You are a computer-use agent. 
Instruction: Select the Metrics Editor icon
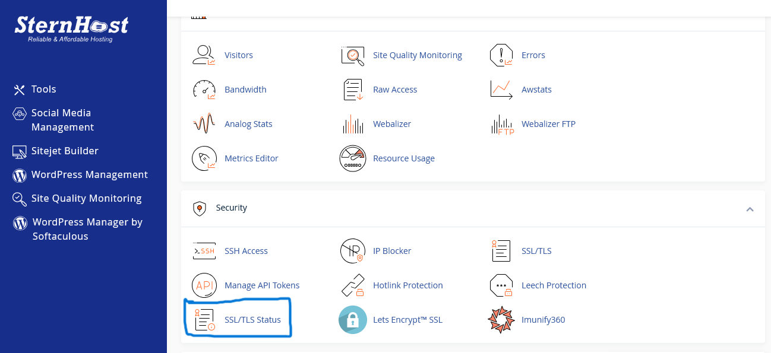pyautogui.click(x=204, y=158)
